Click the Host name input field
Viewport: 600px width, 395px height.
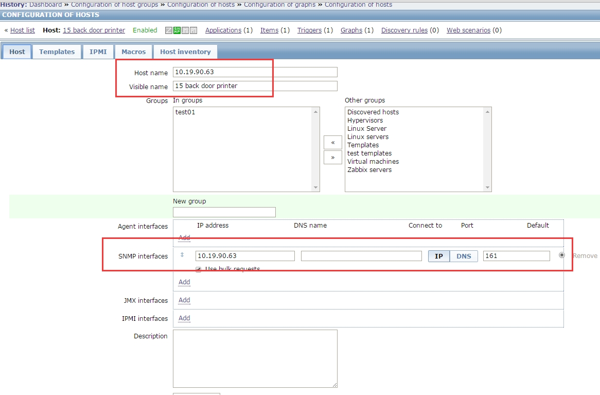click(255, 72)
